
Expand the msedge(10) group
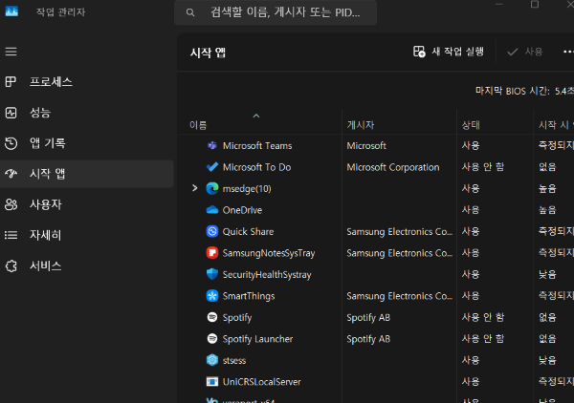tap(195, 188)
